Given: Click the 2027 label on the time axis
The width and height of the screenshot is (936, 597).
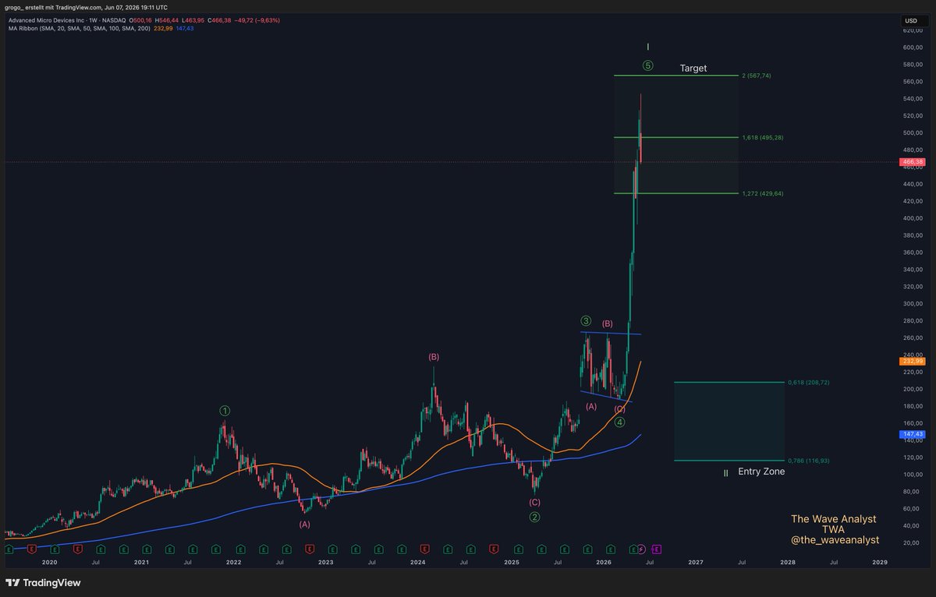Looking at the screenshot, I should (x=696, y=561).
